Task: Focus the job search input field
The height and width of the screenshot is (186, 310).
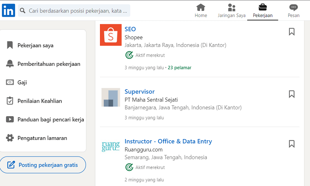Action: point(74,10)
